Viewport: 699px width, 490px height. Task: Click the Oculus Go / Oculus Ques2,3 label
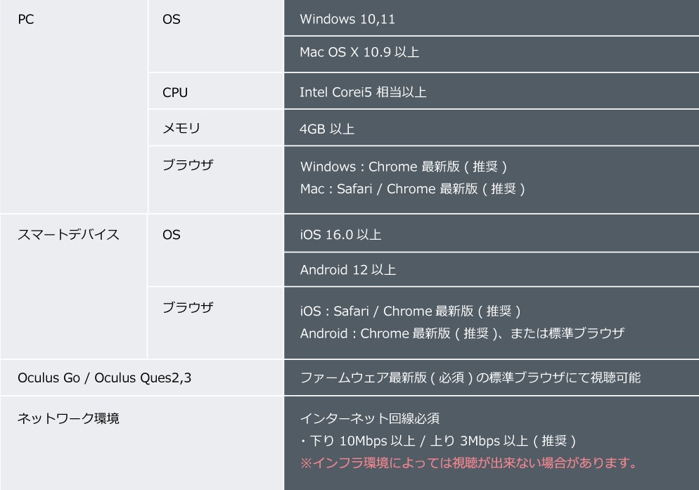104,378
